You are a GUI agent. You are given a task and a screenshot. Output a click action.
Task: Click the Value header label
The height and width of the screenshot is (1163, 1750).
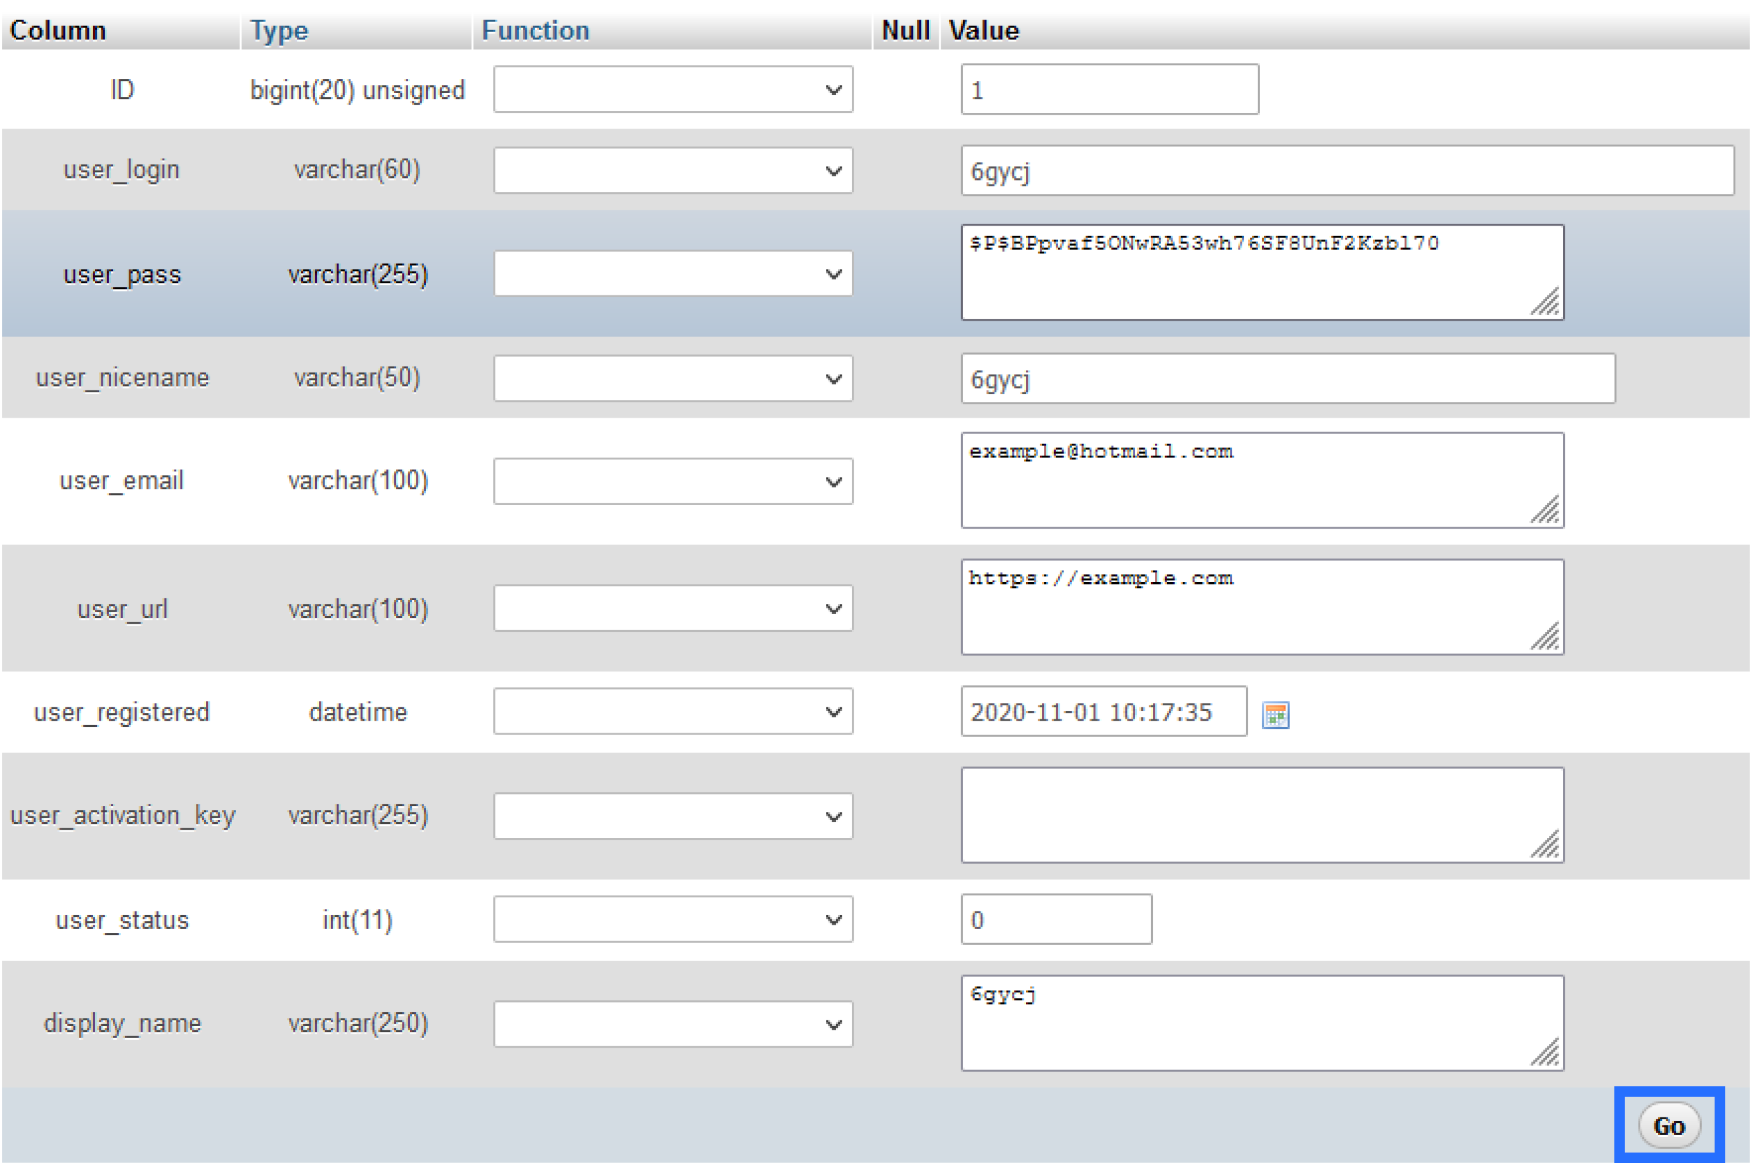tap(982, 30)
